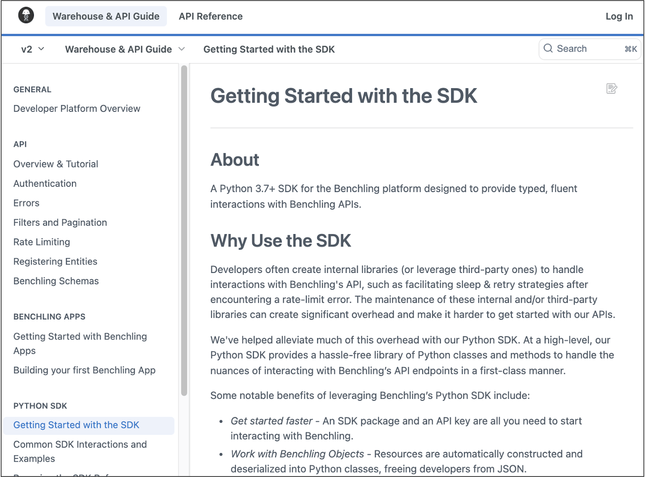Click the PYTHON SDK section heading

pyautogui.click(x=40, y=406)
